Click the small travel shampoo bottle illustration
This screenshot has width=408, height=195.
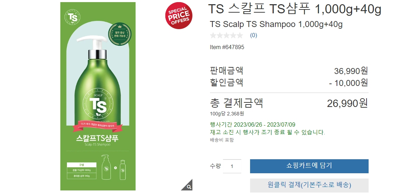tap(122, 170)
